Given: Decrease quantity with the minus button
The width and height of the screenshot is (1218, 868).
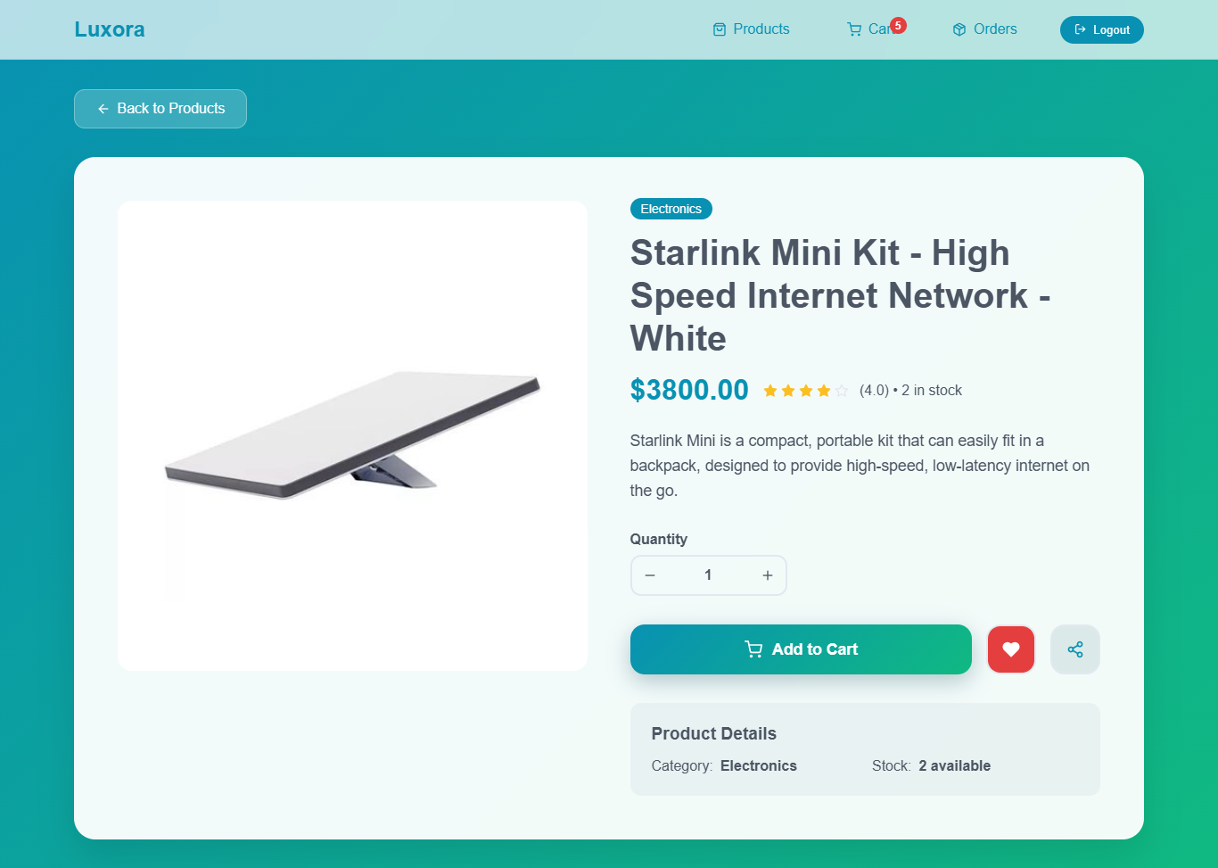Looking at the screenshot, I should [x=650, y=575].
